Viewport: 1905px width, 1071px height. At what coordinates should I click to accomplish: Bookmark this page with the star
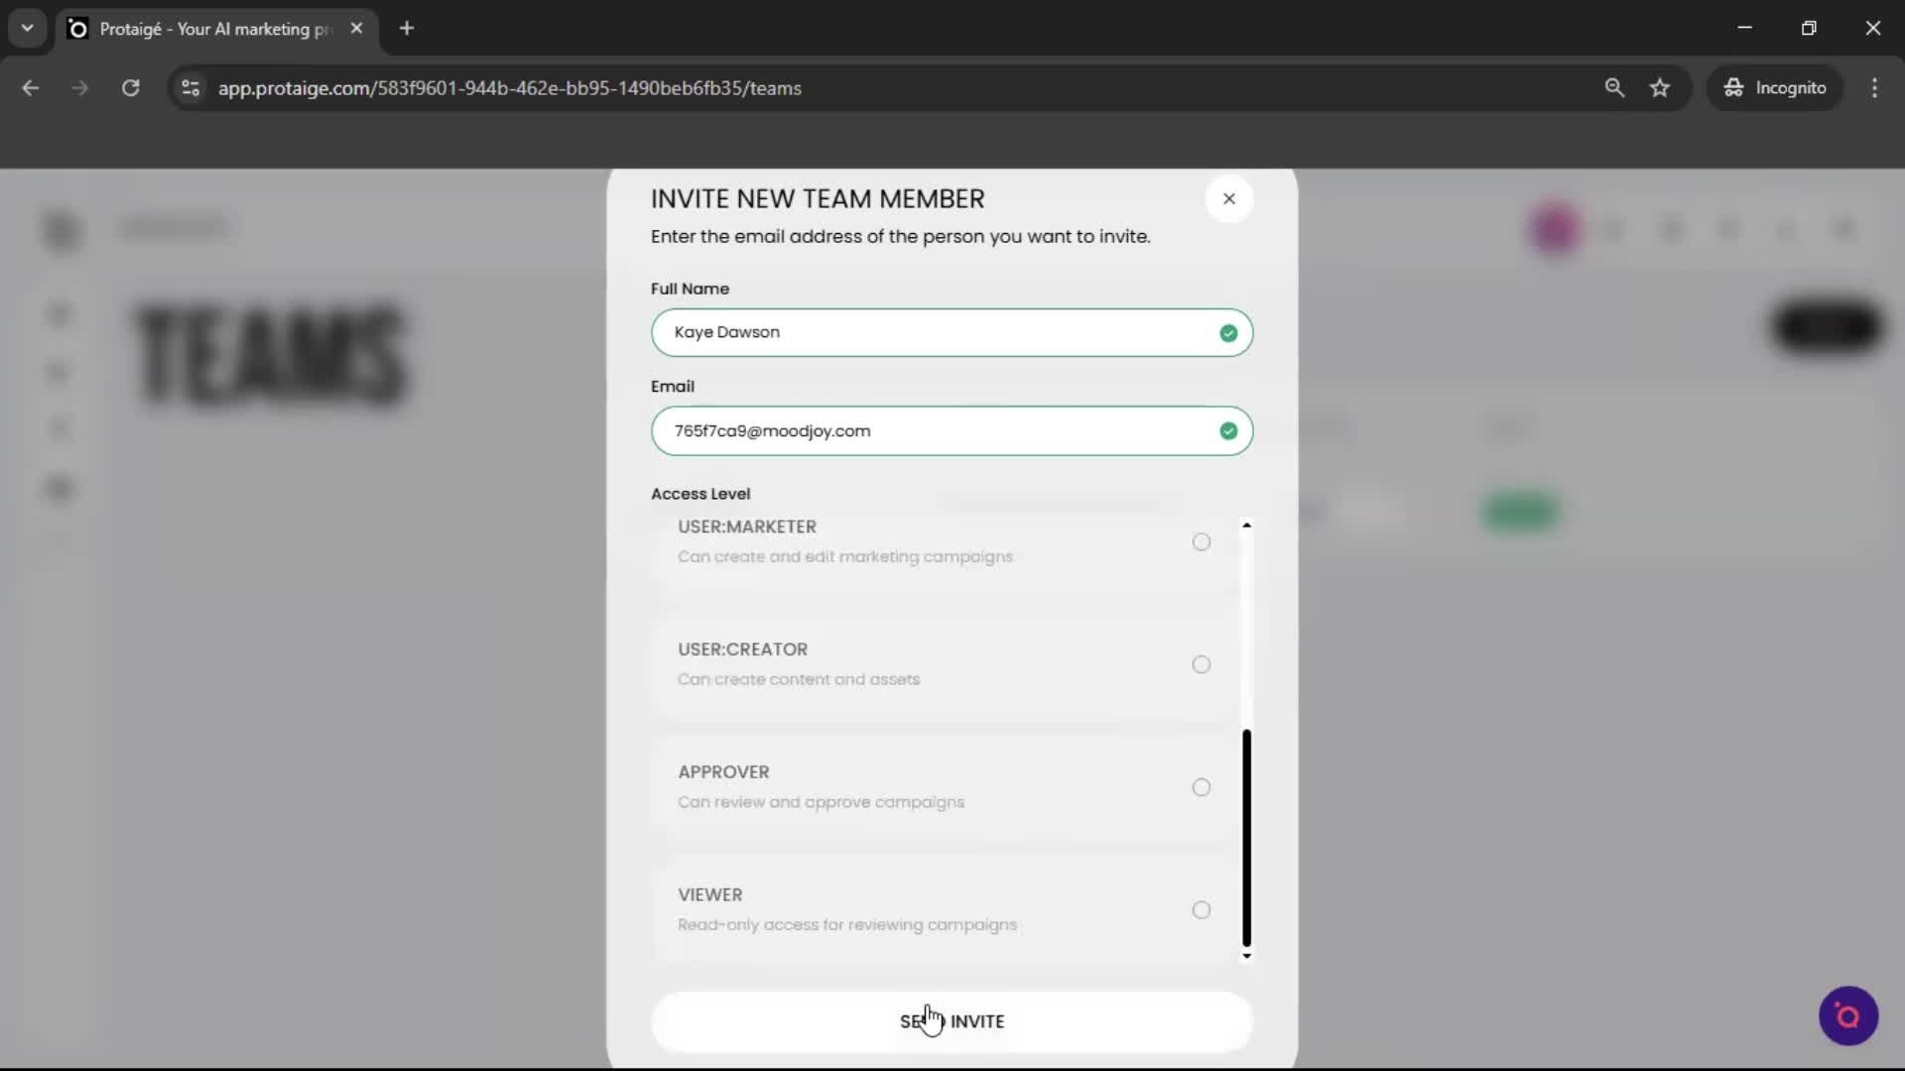tap(1660, 88)
